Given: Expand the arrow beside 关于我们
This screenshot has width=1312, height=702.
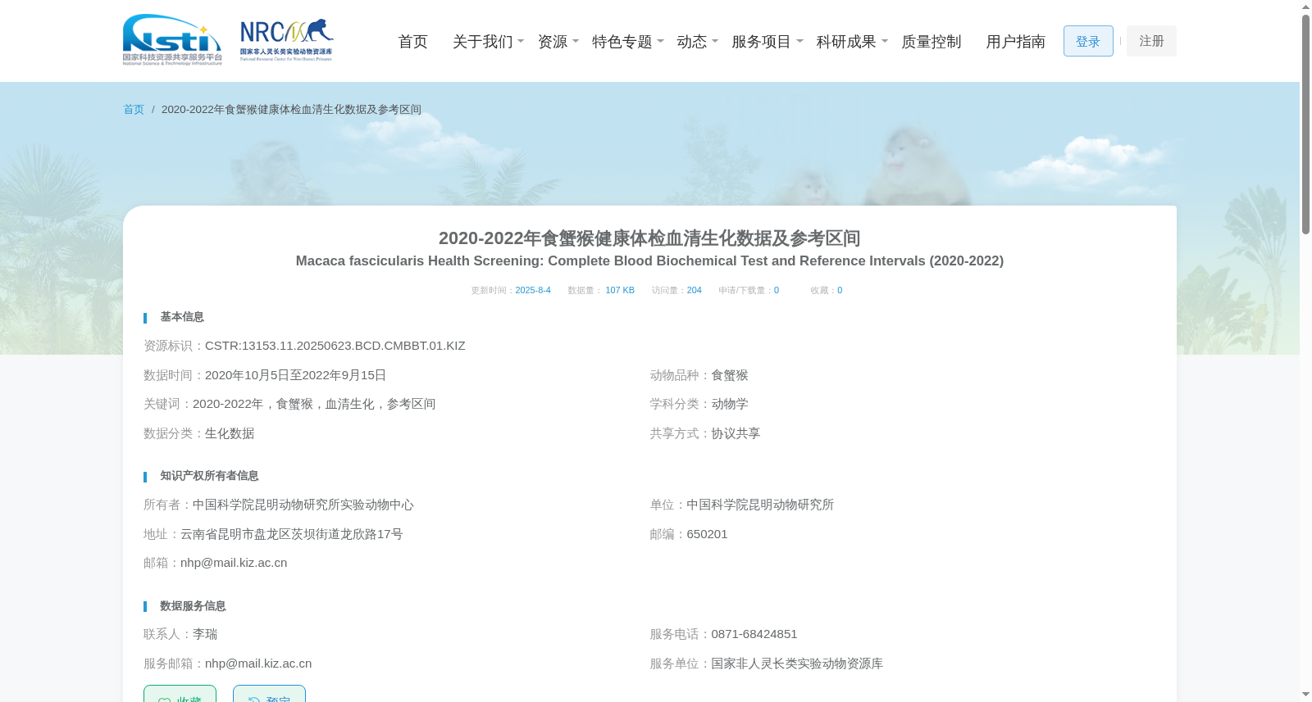Looking at the screenshot, I should tap(521, 41).
